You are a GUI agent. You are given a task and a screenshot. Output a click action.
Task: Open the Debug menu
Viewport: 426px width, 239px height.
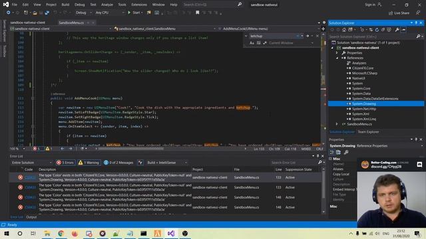[x=79, y=5]
